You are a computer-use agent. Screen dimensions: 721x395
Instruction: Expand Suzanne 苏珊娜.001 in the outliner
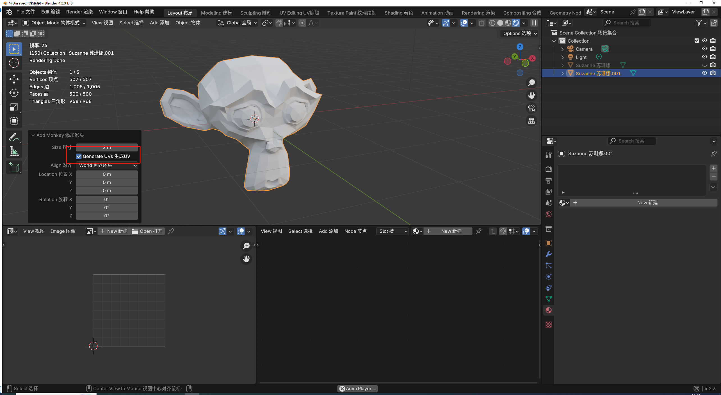click(562, 74)
